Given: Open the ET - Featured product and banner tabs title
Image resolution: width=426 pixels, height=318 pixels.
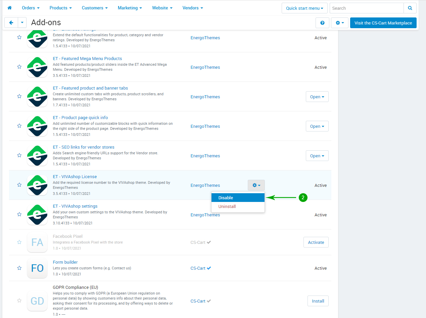Looking at the screenshot, I should tap(90, 88).
